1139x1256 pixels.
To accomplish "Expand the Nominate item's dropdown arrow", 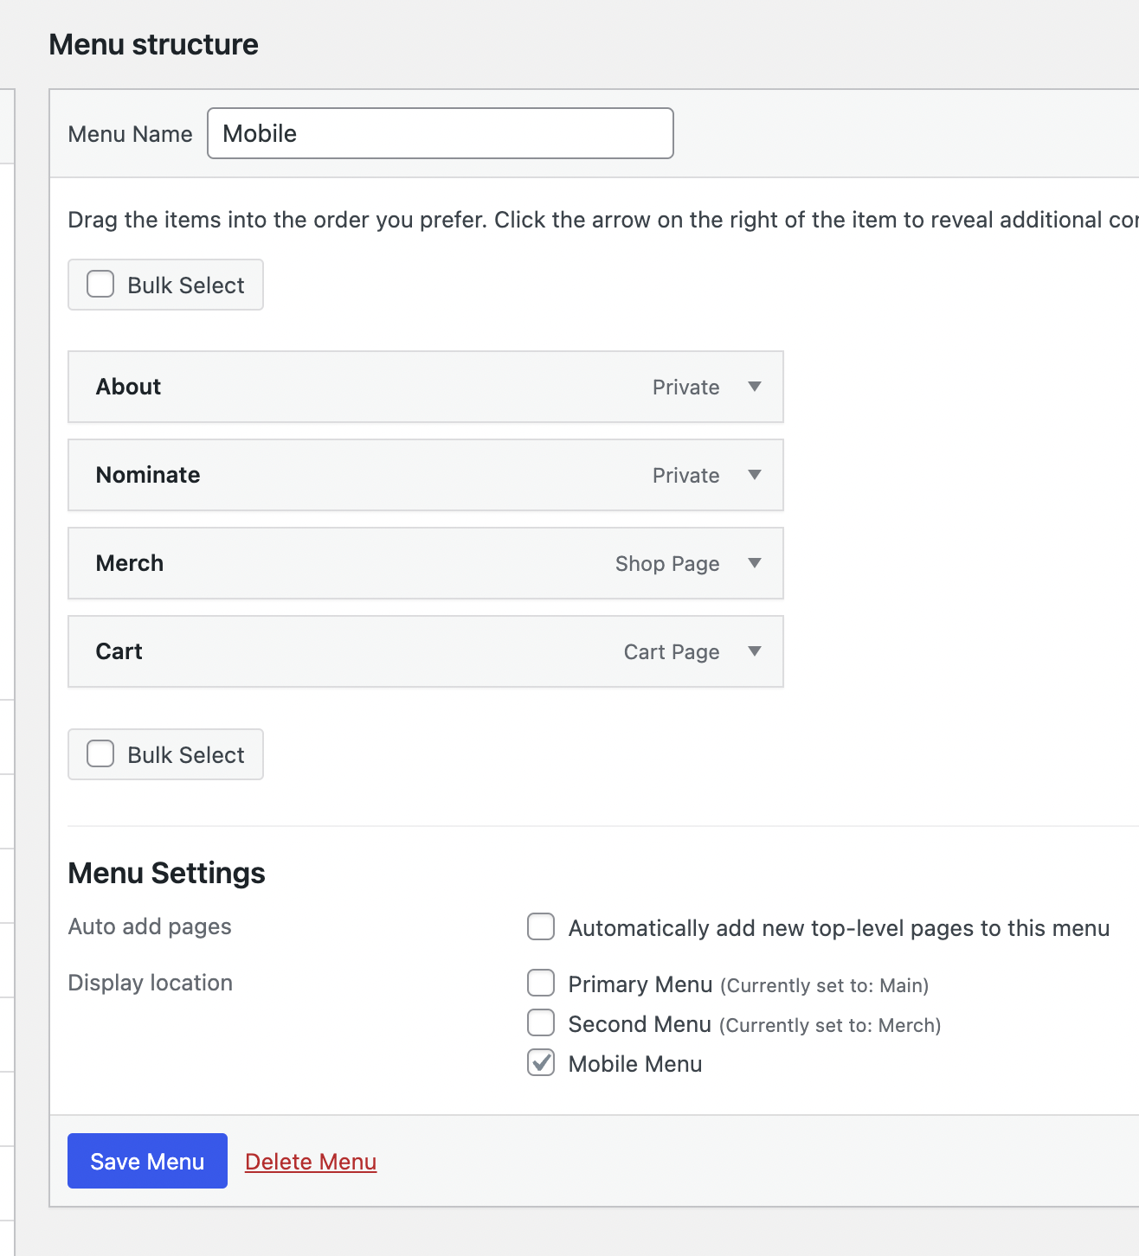I will coord(755,475).
